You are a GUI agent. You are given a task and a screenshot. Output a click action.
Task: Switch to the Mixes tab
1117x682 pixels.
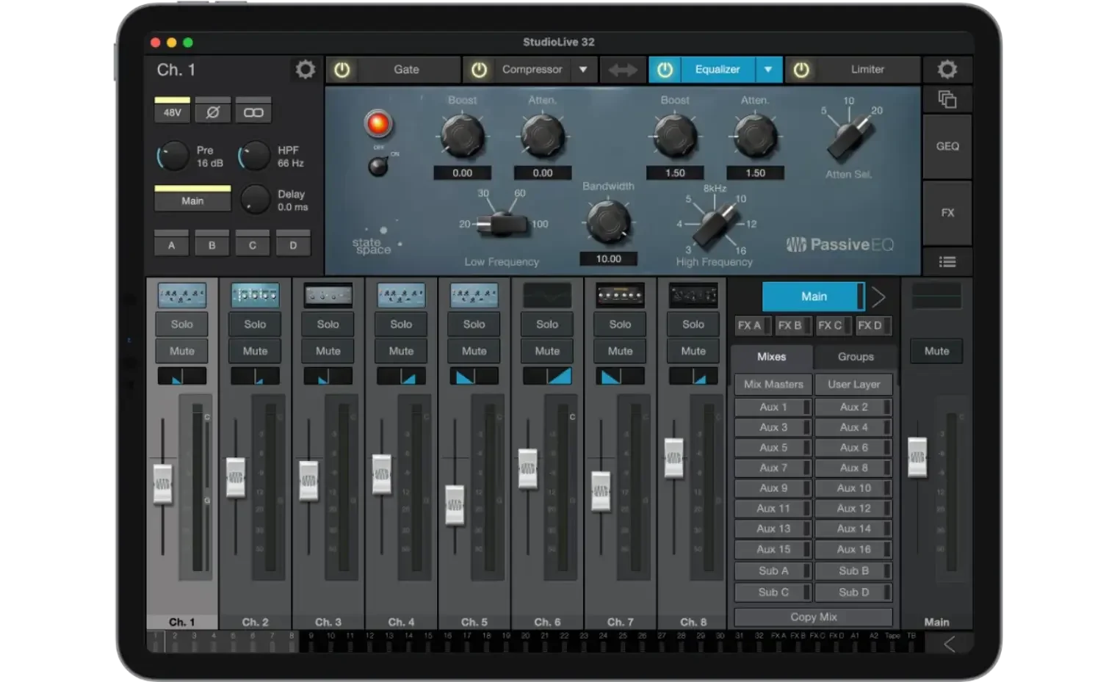pyautogui.click(x=772, y=357)
